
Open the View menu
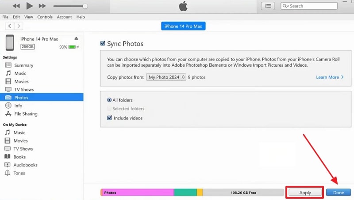pyautogui.click(x=29, y=17)
